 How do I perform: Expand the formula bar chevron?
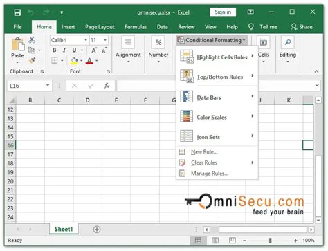[317, 85]
